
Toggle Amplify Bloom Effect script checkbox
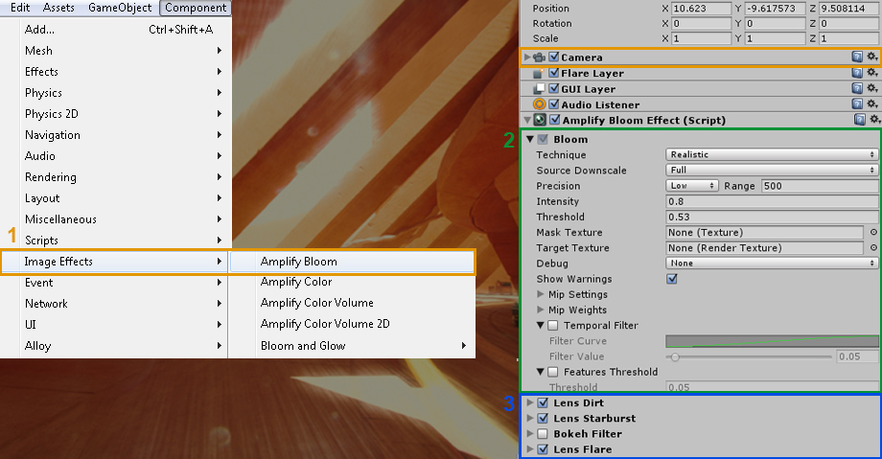click(555, 120)
